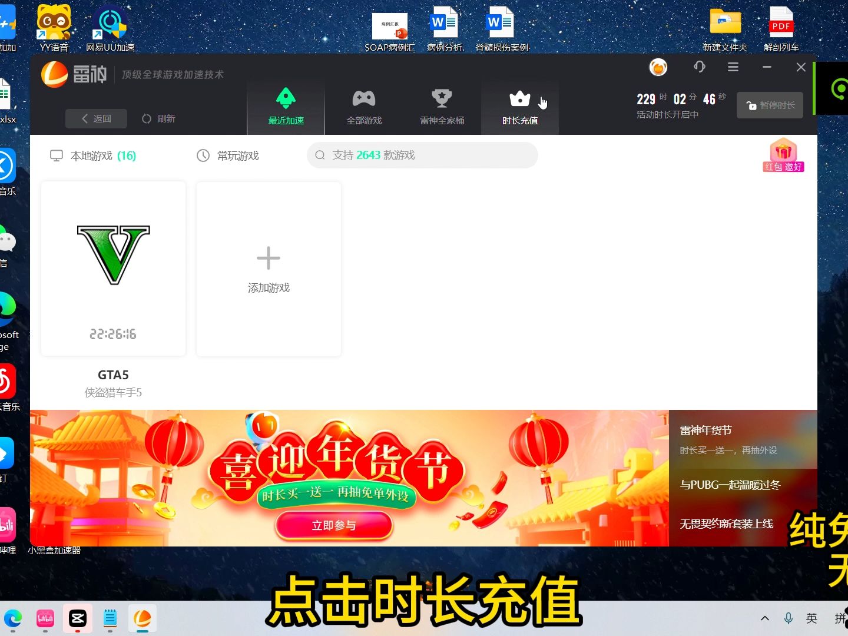Screen dimensions: 848x636
Task: Open Microsoft Edge desktop shortcut on left
Action: 7,321
